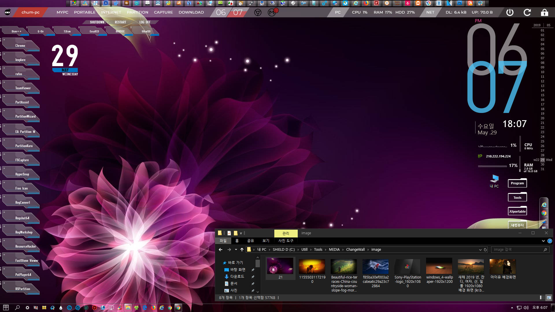The width and height of the screenshot is (555, 312).
Task: Click the RESTART button
Action: tap(120, 22)
